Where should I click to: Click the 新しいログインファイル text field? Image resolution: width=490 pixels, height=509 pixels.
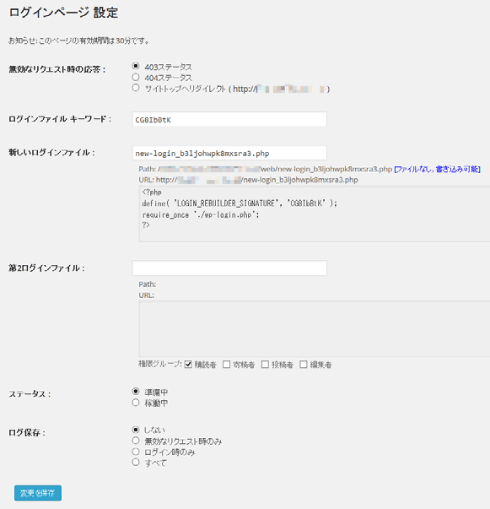coord(229,153)
